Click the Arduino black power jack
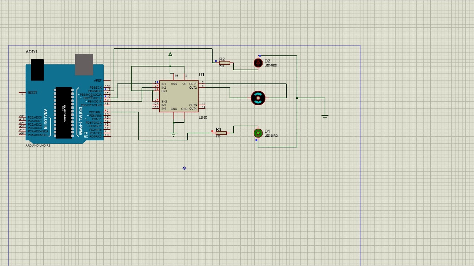474x266 pixels. pos(37,70)
